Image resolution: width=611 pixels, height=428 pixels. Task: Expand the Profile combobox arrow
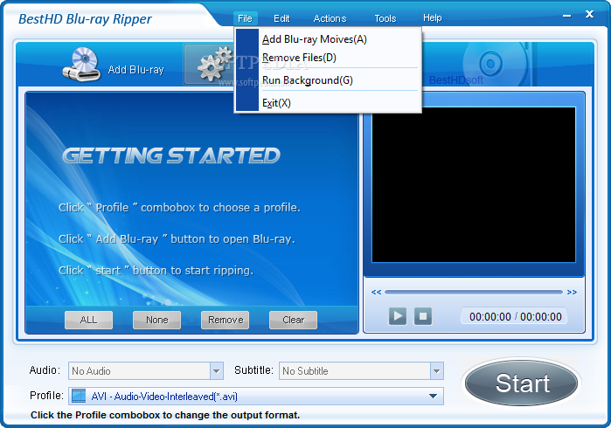[x=433, y=396]
